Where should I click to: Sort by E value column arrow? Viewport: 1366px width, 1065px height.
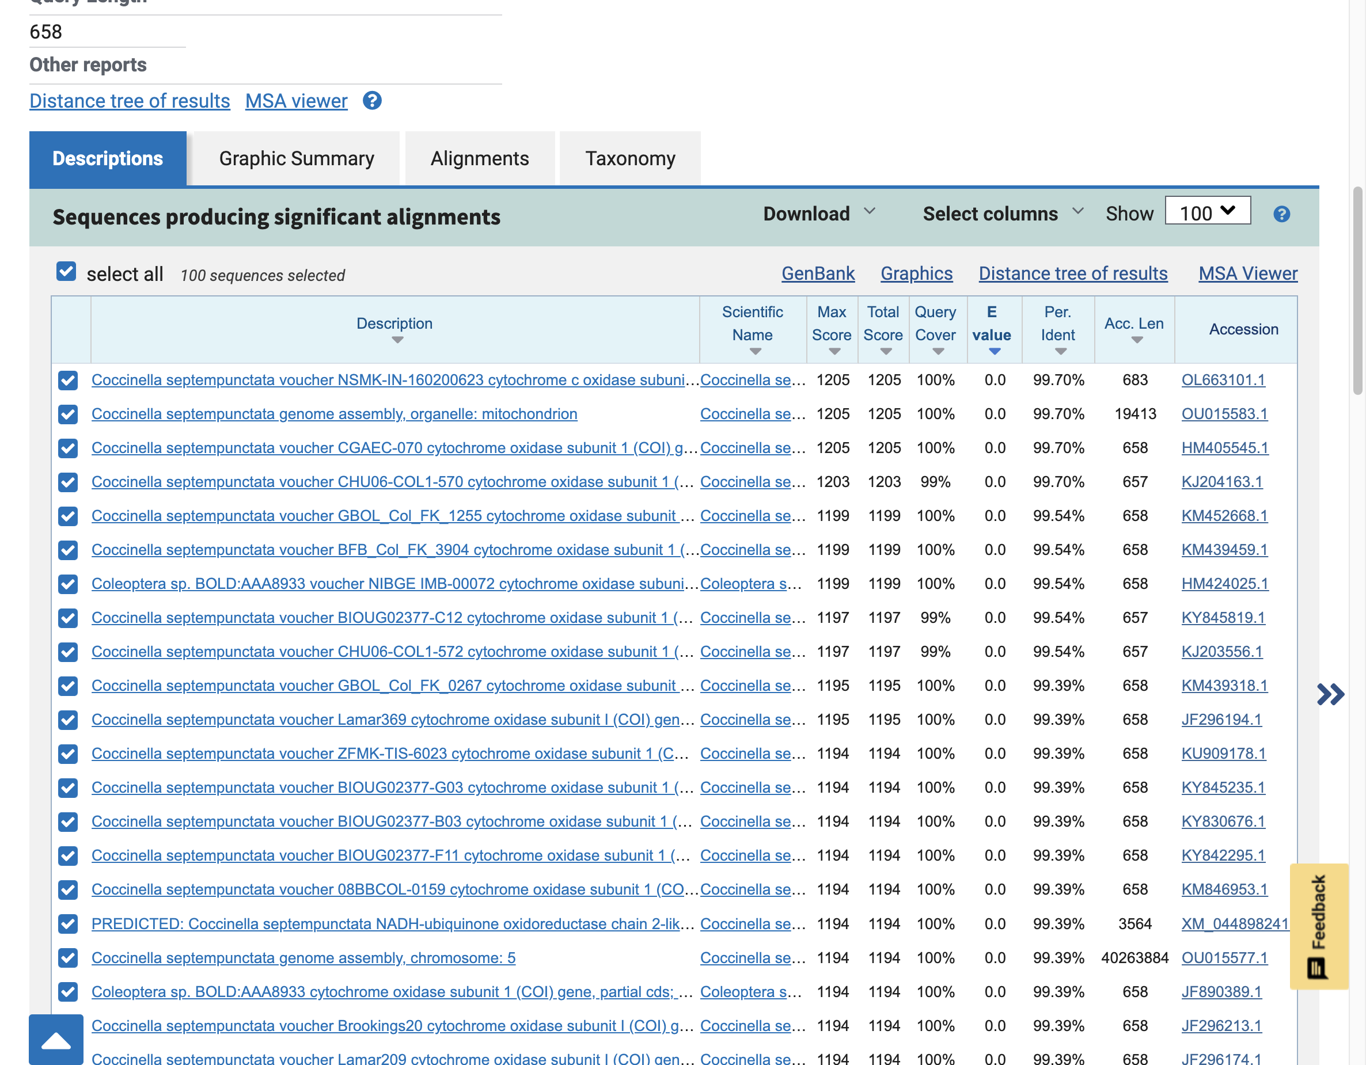(x=995, y=352)
